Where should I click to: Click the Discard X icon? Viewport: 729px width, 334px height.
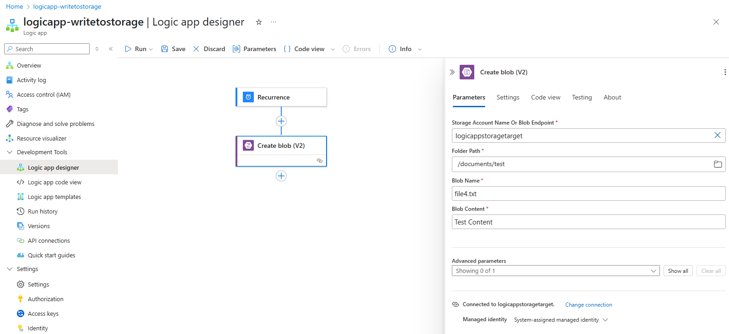(196, 49)
